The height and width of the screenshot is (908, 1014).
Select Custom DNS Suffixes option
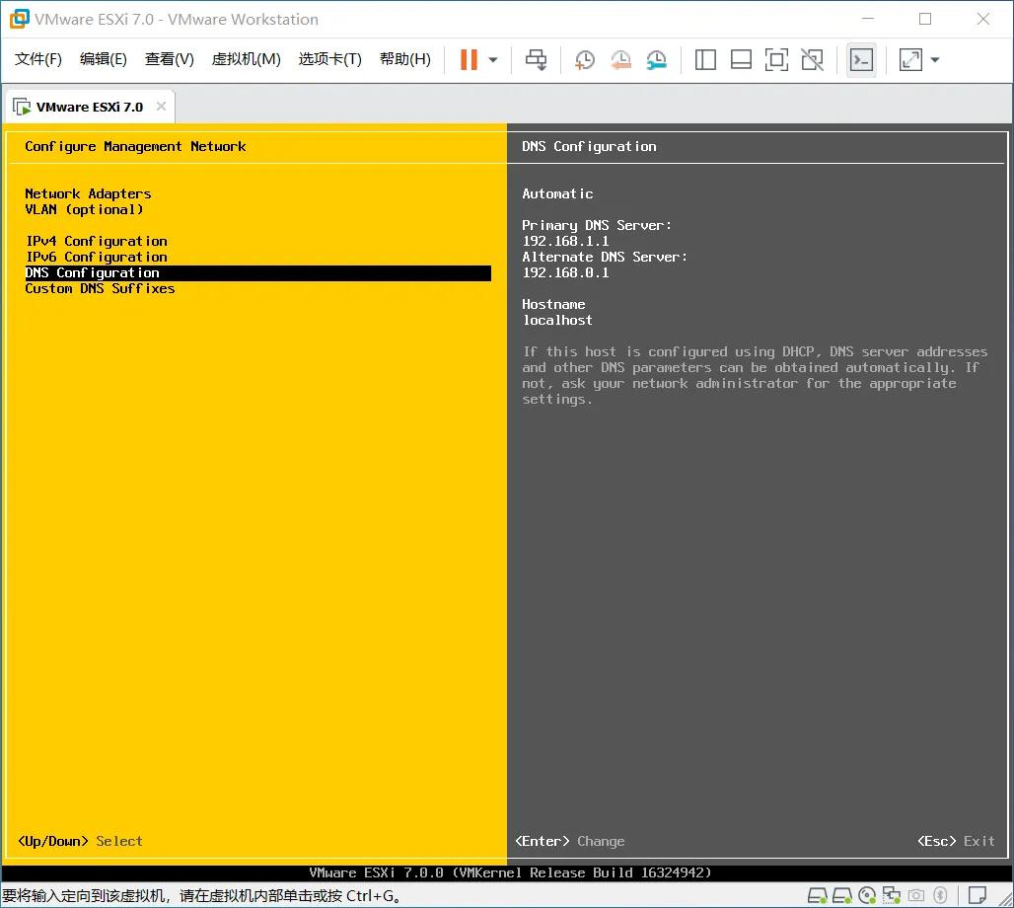point(100,288)
